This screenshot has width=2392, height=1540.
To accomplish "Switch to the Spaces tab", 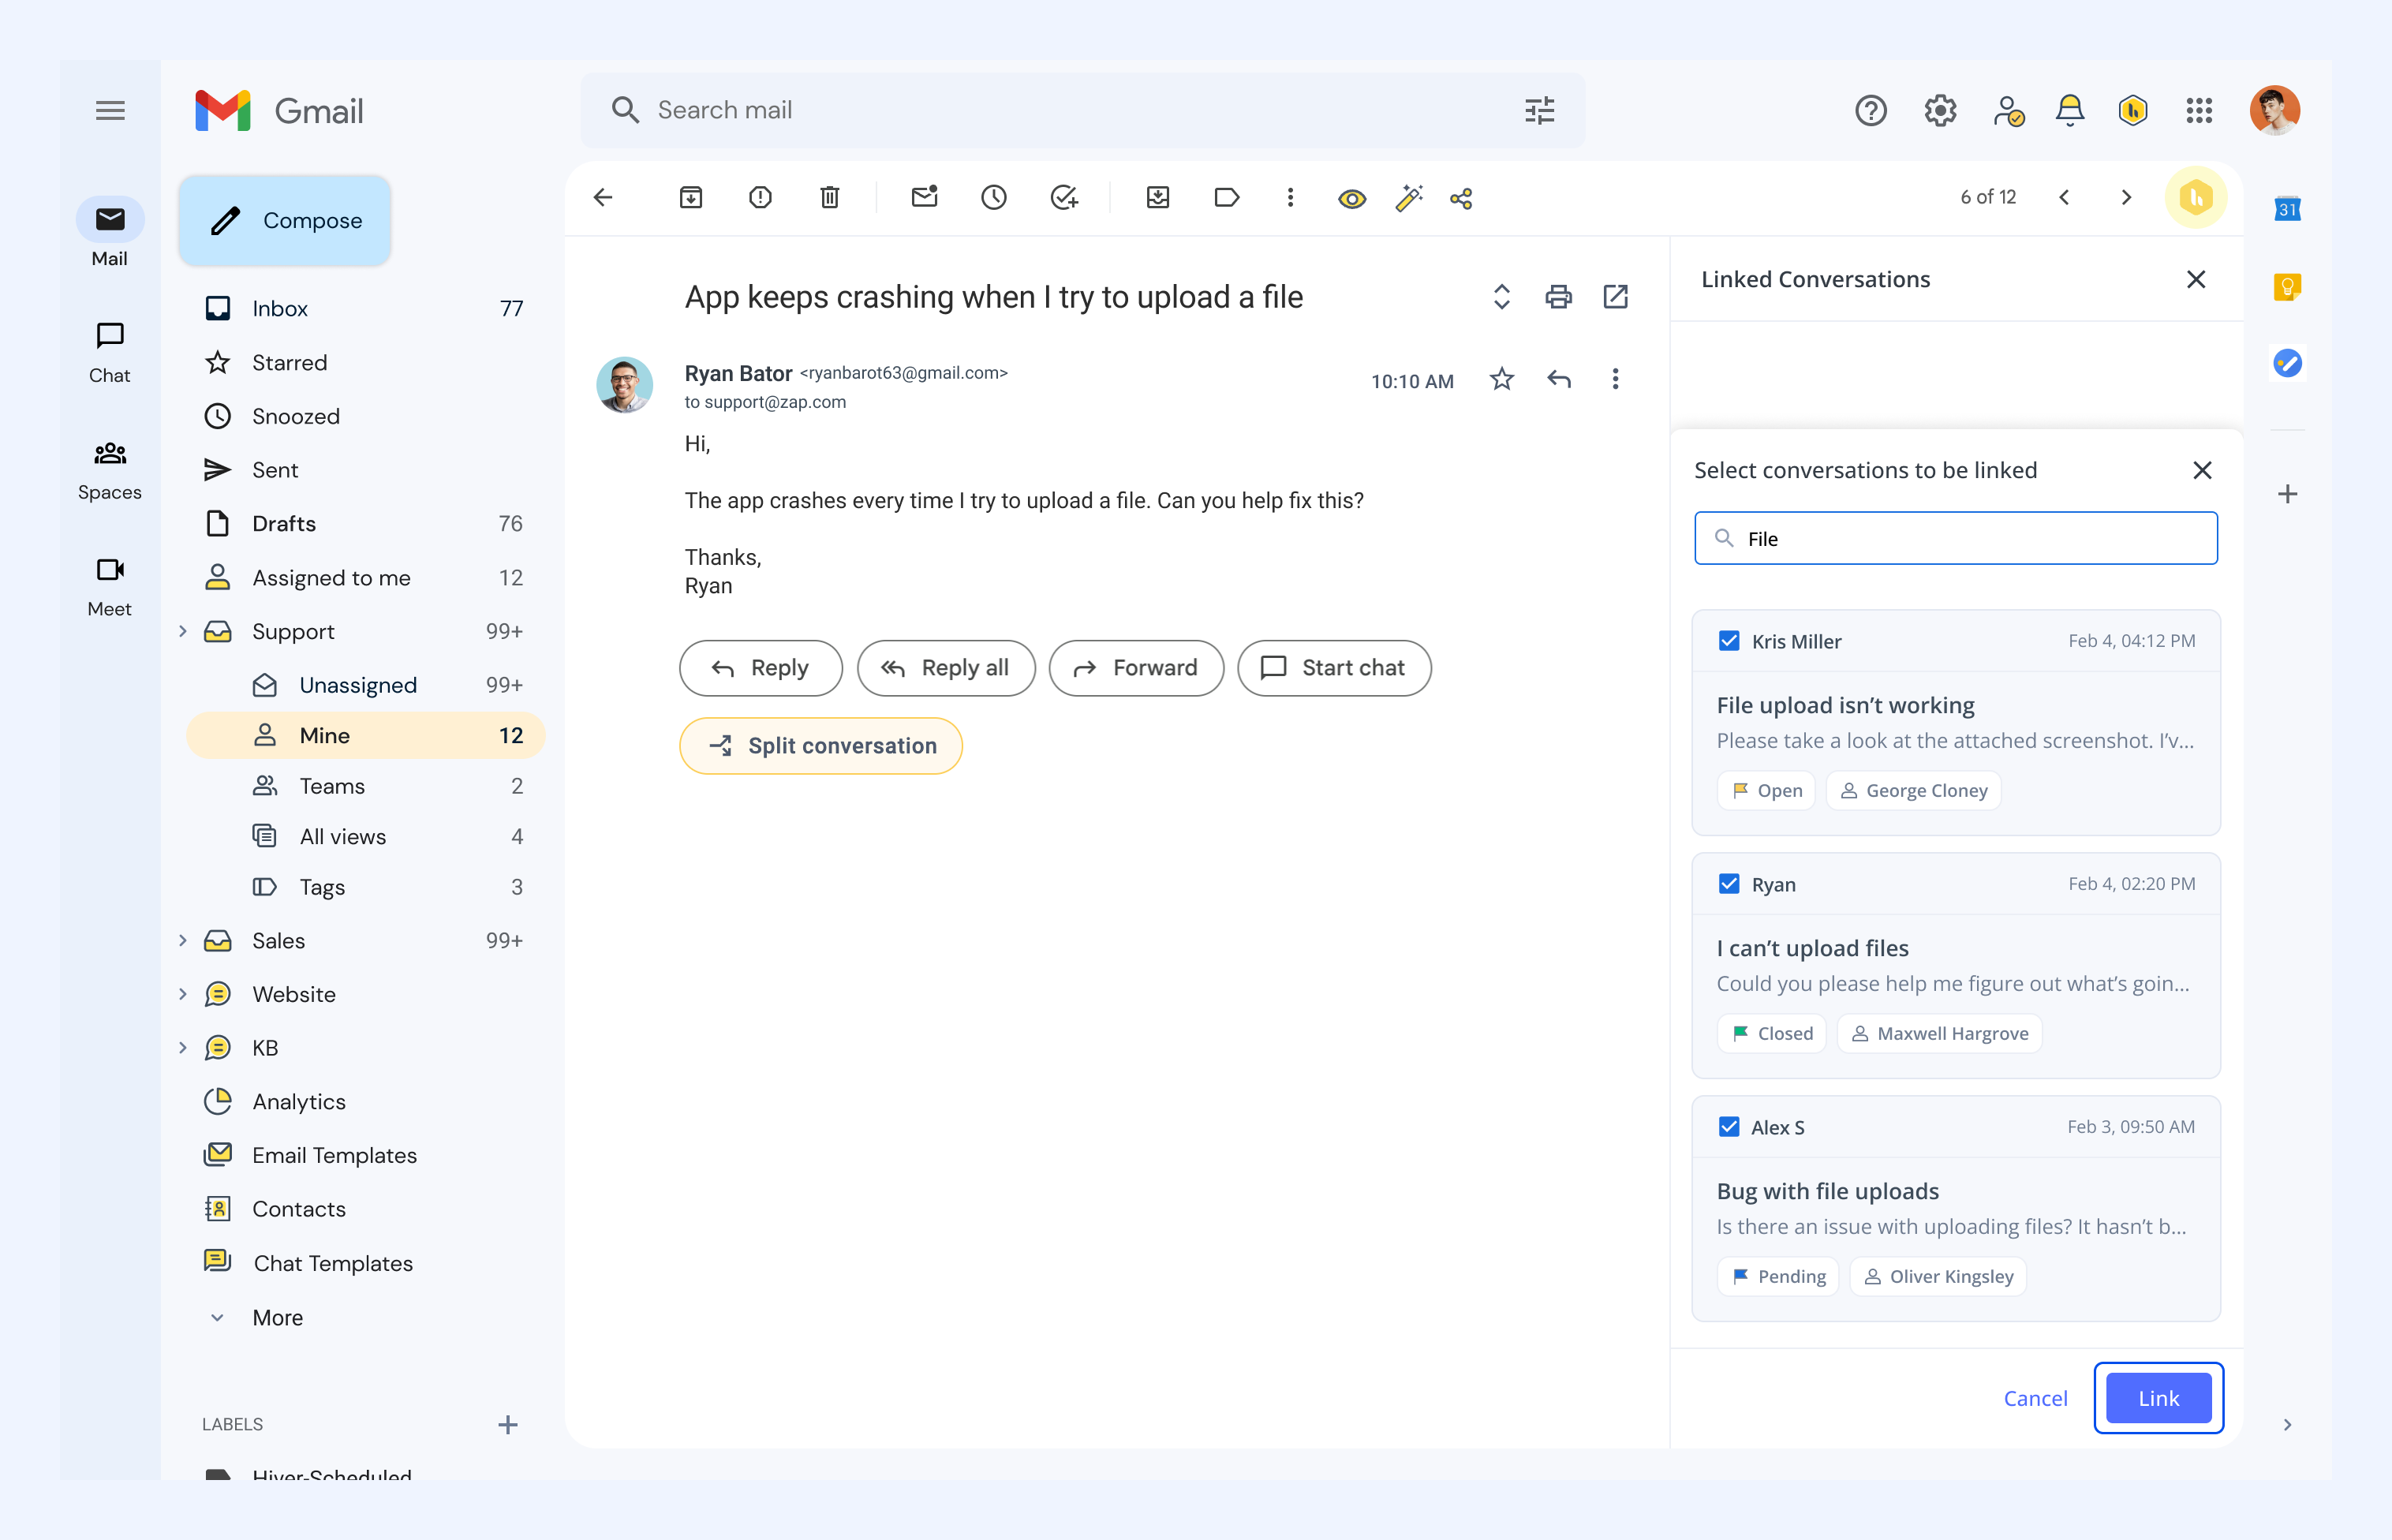I will 110,470.
